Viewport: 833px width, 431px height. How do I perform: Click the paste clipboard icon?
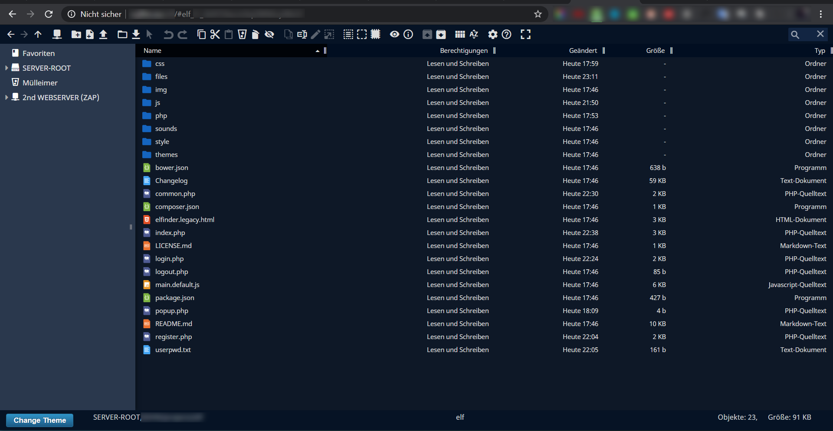[229, 34]
